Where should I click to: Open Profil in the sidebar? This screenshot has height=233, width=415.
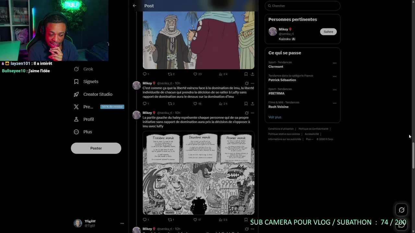[84, 119]
